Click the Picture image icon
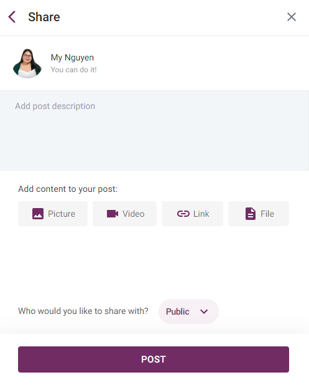The image size is (309, 385). click(38, 214)
